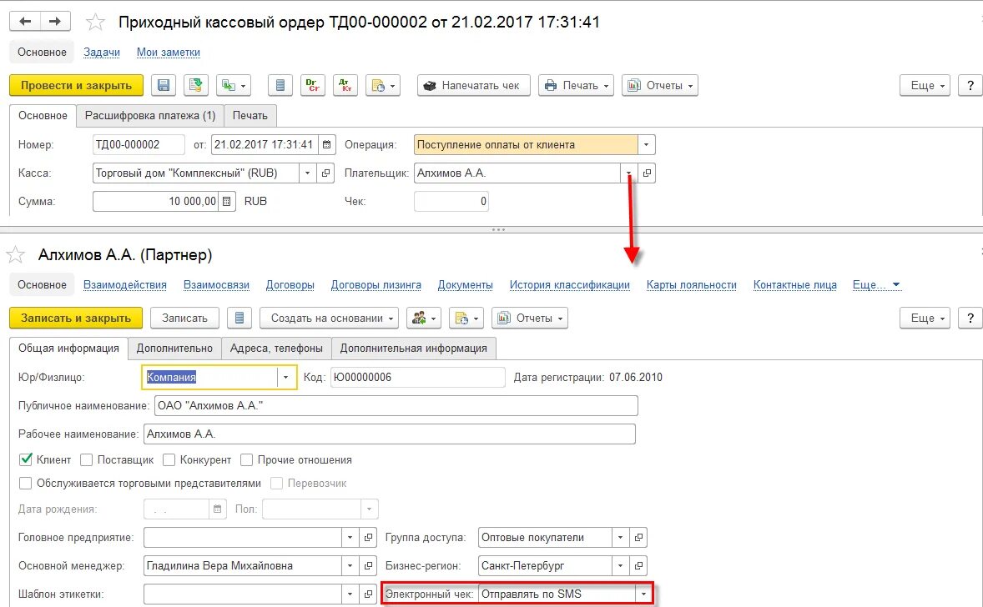Open the Плательщик card with open-form icon
The width and height of the screenshot is (983, 607).
click(x=647, y=173)
